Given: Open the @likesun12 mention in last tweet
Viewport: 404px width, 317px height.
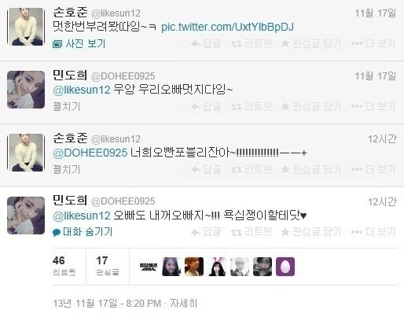Looking at the screenshot, I should [x=82, y=216].
